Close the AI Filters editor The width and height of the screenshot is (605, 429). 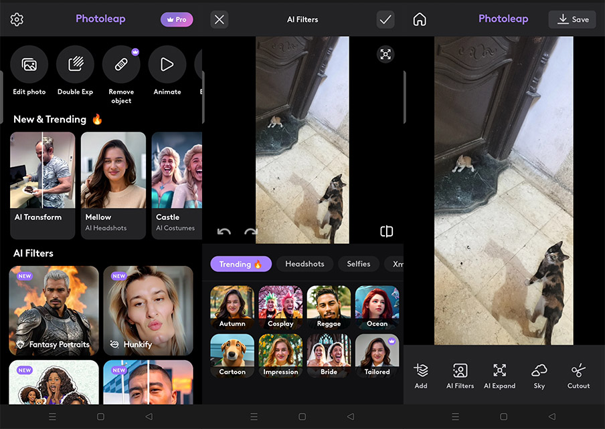[220, 19]
